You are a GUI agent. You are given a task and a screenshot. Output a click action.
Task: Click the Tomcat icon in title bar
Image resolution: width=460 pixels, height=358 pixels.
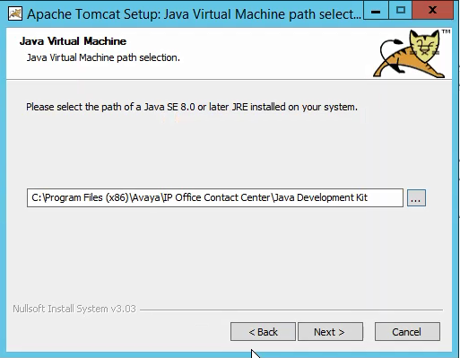(15, 14)
